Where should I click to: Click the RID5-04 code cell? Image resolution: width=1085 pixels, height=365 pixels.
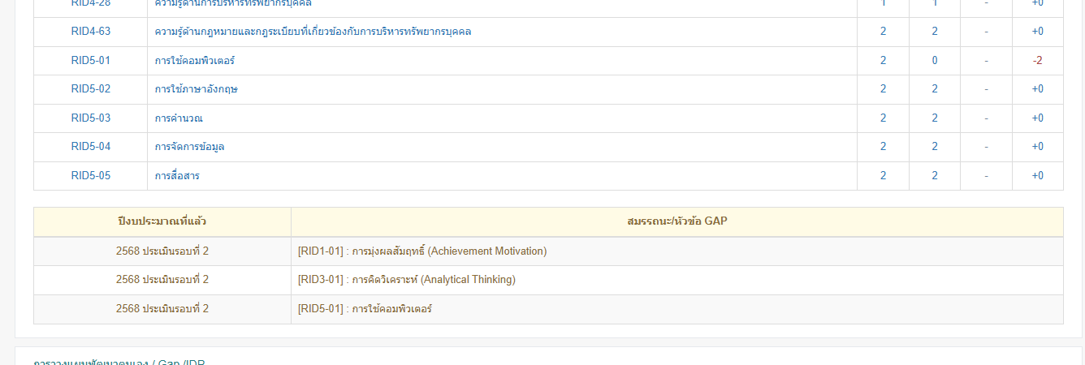90,147
